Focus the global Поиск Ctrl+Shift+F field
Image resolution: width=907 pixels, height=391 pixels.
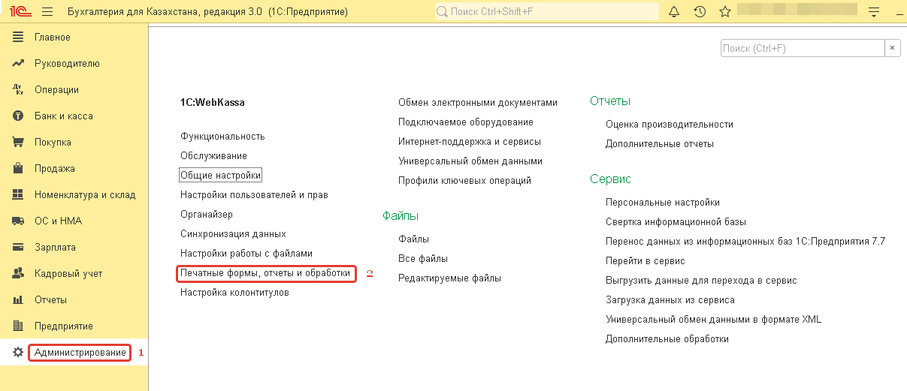(546, 12)
